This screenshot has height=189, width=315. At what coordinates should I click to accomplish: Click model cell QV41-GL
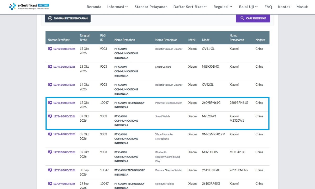[x=208, y=49]
